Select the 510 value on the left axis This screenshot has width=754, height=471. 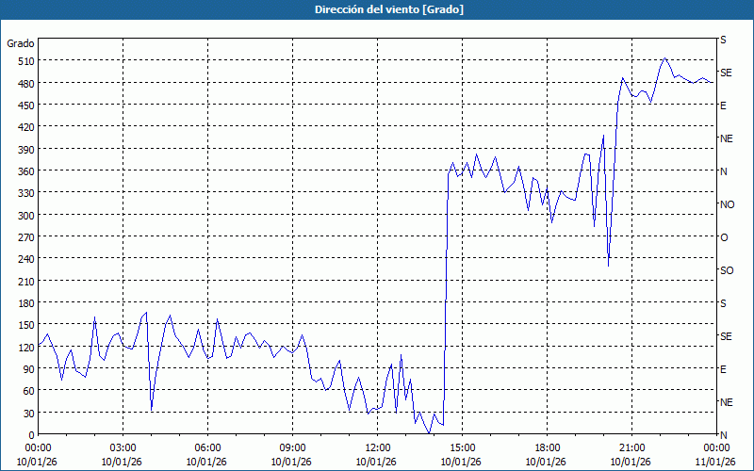tap(23, 61)
